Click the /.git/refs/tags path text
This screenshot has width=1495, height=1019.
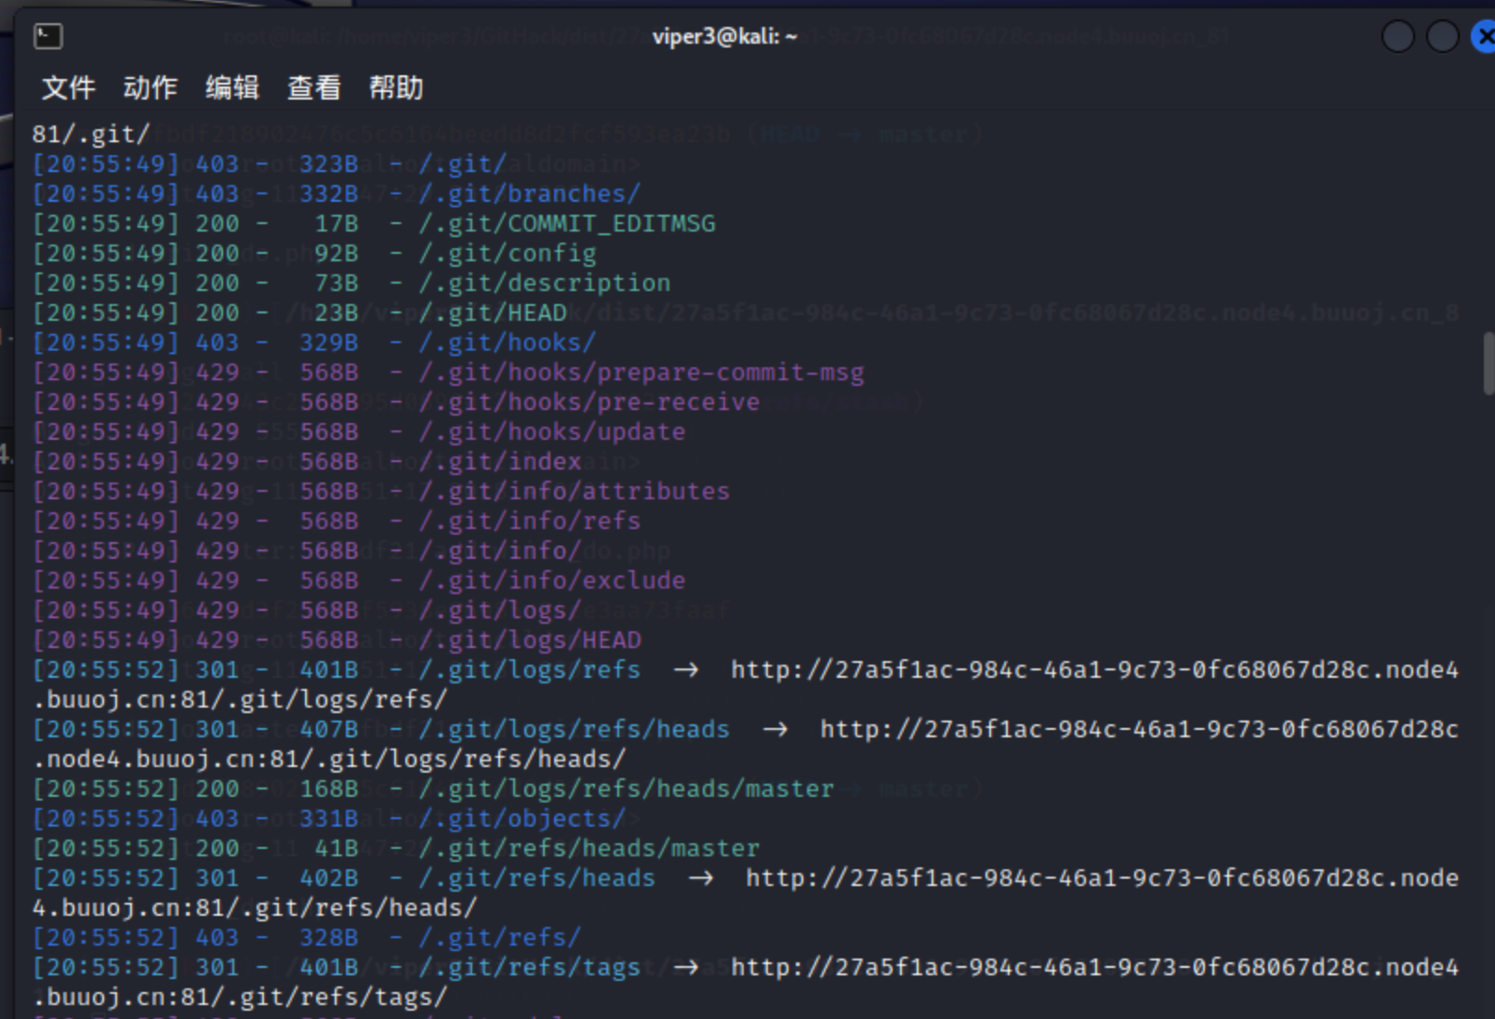tap(530, 968)
